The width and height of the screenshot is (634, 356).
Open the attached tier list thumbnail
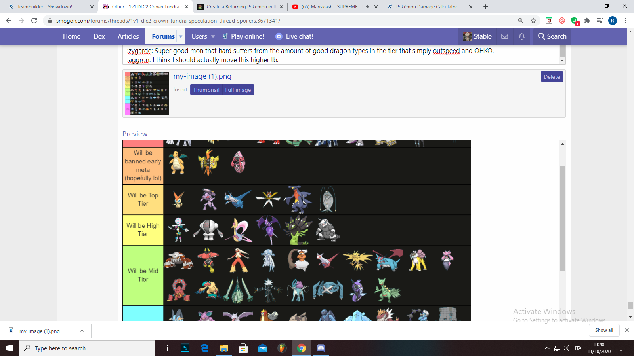pyautogui.click(x=147, y=93)
